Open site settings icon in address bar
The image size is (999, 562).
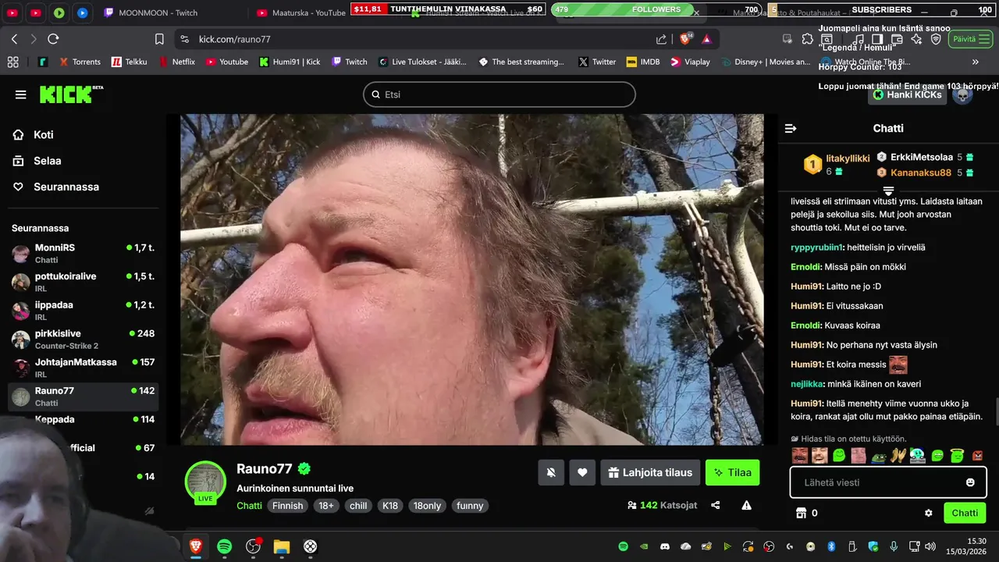point(184,39)
